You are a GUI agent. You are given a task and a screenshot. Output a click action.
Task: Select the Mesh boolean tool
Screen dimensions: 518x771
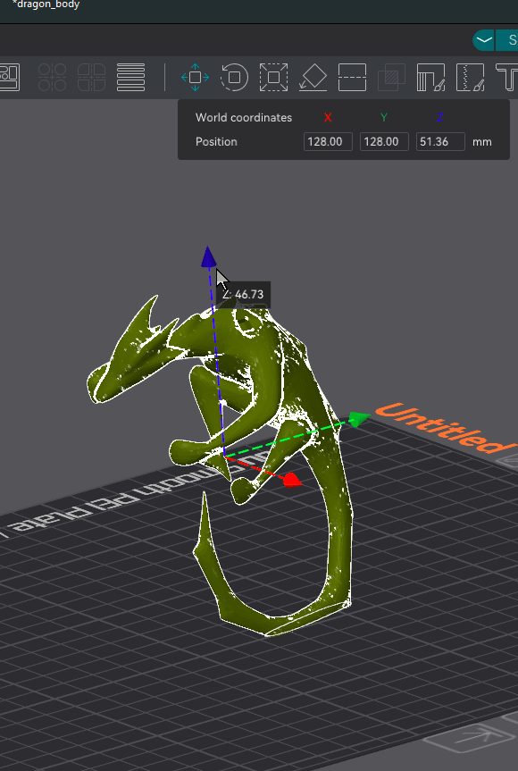(392, 77)
